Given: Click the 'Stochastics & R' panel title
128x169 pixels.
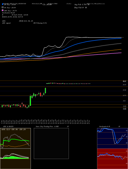Looking at the screenshot, I should click(x=105, y=126).
